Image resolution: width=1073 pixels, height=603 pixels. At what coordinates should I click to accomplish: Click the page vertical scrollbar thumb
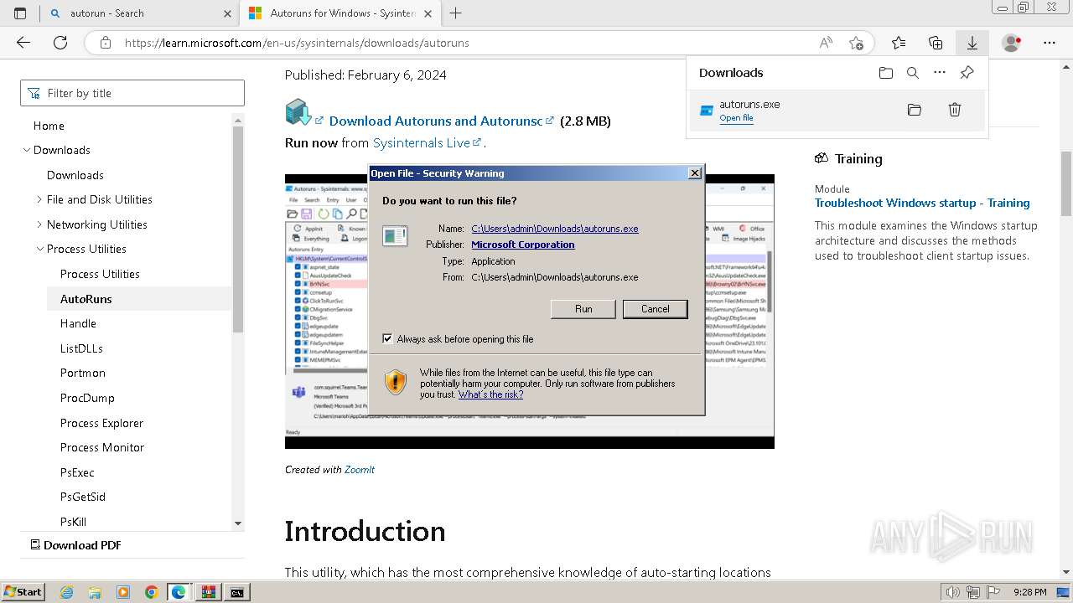coord(1065,183)
